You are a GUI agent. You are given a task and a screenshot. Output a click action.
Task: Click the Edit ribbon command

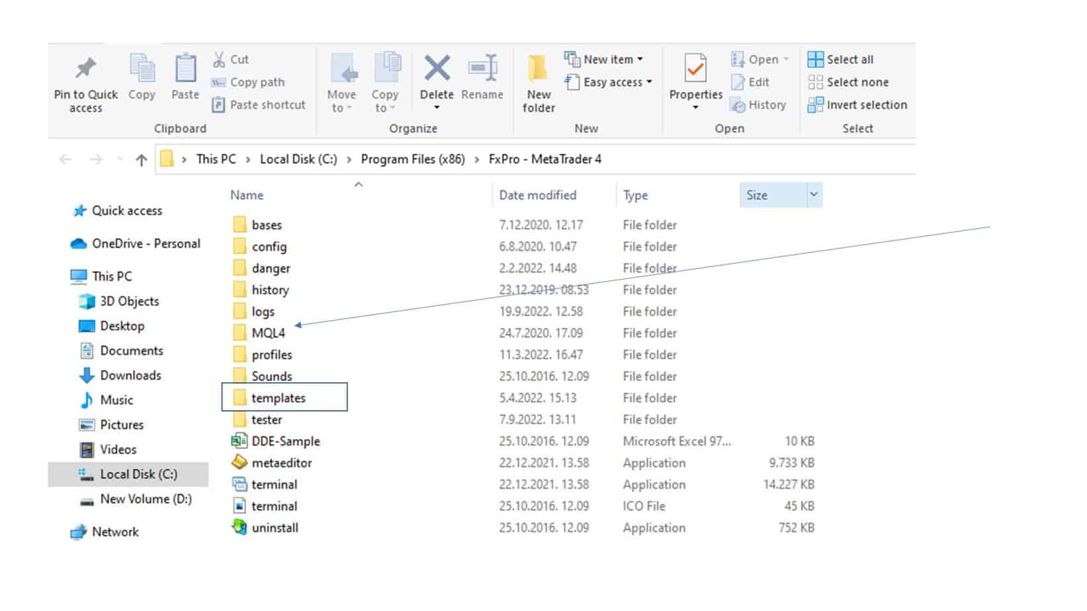pyautogui.click(x=750, y=82)
